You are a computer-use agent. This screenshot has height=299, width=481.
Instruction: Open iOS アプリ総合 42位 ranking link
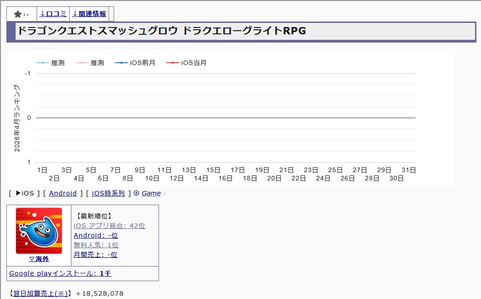tap(109, 226)
